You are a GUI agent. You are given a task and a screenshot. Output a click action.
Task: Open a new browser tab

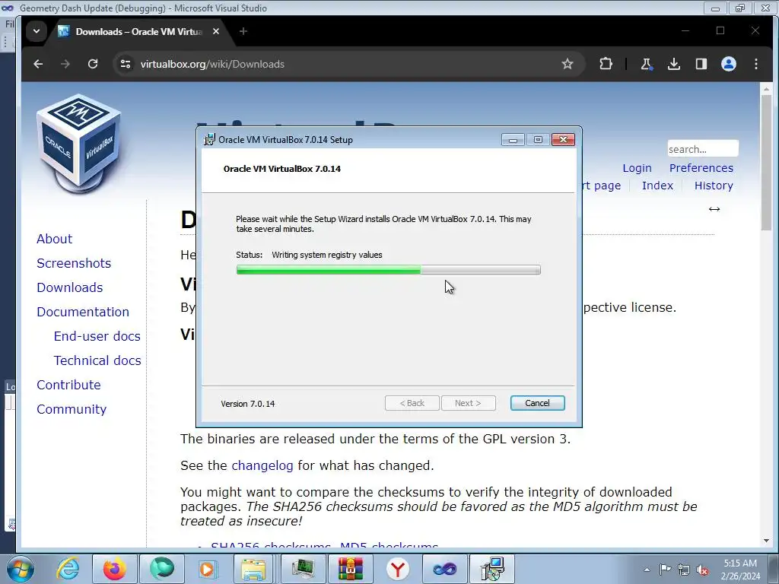[x=243, y=31]
